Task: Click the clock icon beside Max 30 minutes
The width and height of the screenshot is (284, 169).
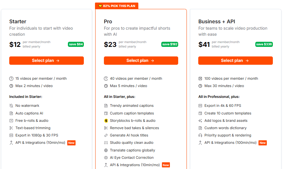Action: (x=200, y=86)
